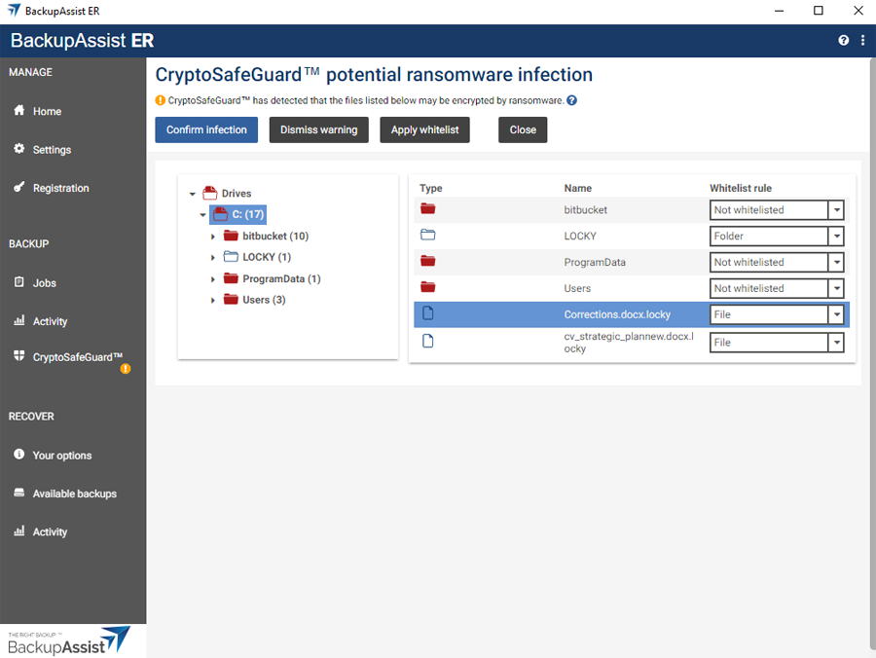Click the file icon for cv_strategic_plannew.docx.locky
The image size is (876, 658).
tap(428, 341)
